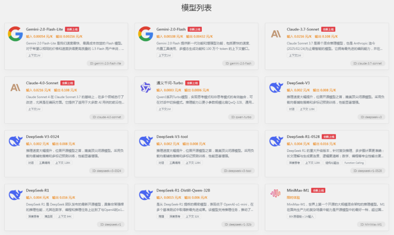The width and height of the screenshot is (394, 235).
Task: Open the 通义千问-Turbo model title
Action: 170,83
